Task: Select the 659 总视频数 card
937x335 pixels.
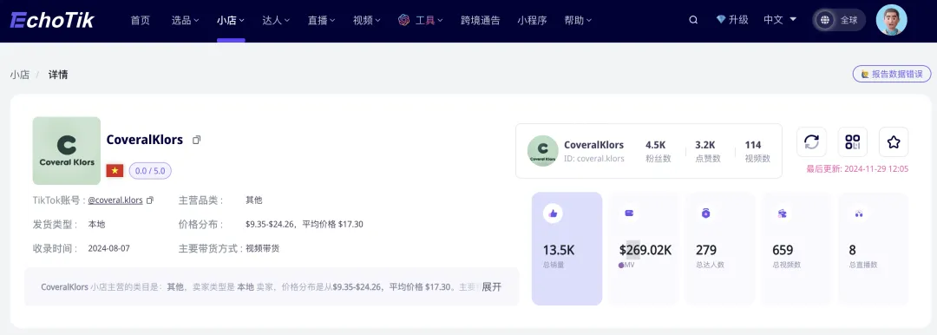Action: [796, 249]
